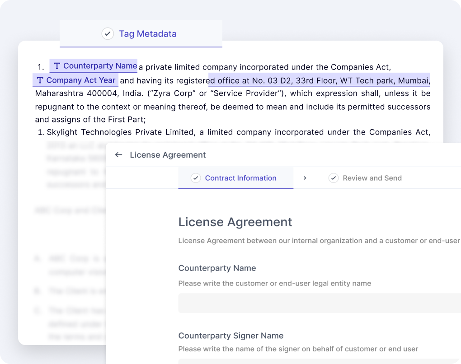Click the Counterparty Name field label
This screenshot has width=461, height=364.
click(x=217, y=268)
